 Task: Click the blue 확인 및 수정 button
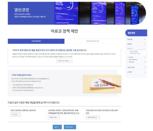[x=70, y=127]
